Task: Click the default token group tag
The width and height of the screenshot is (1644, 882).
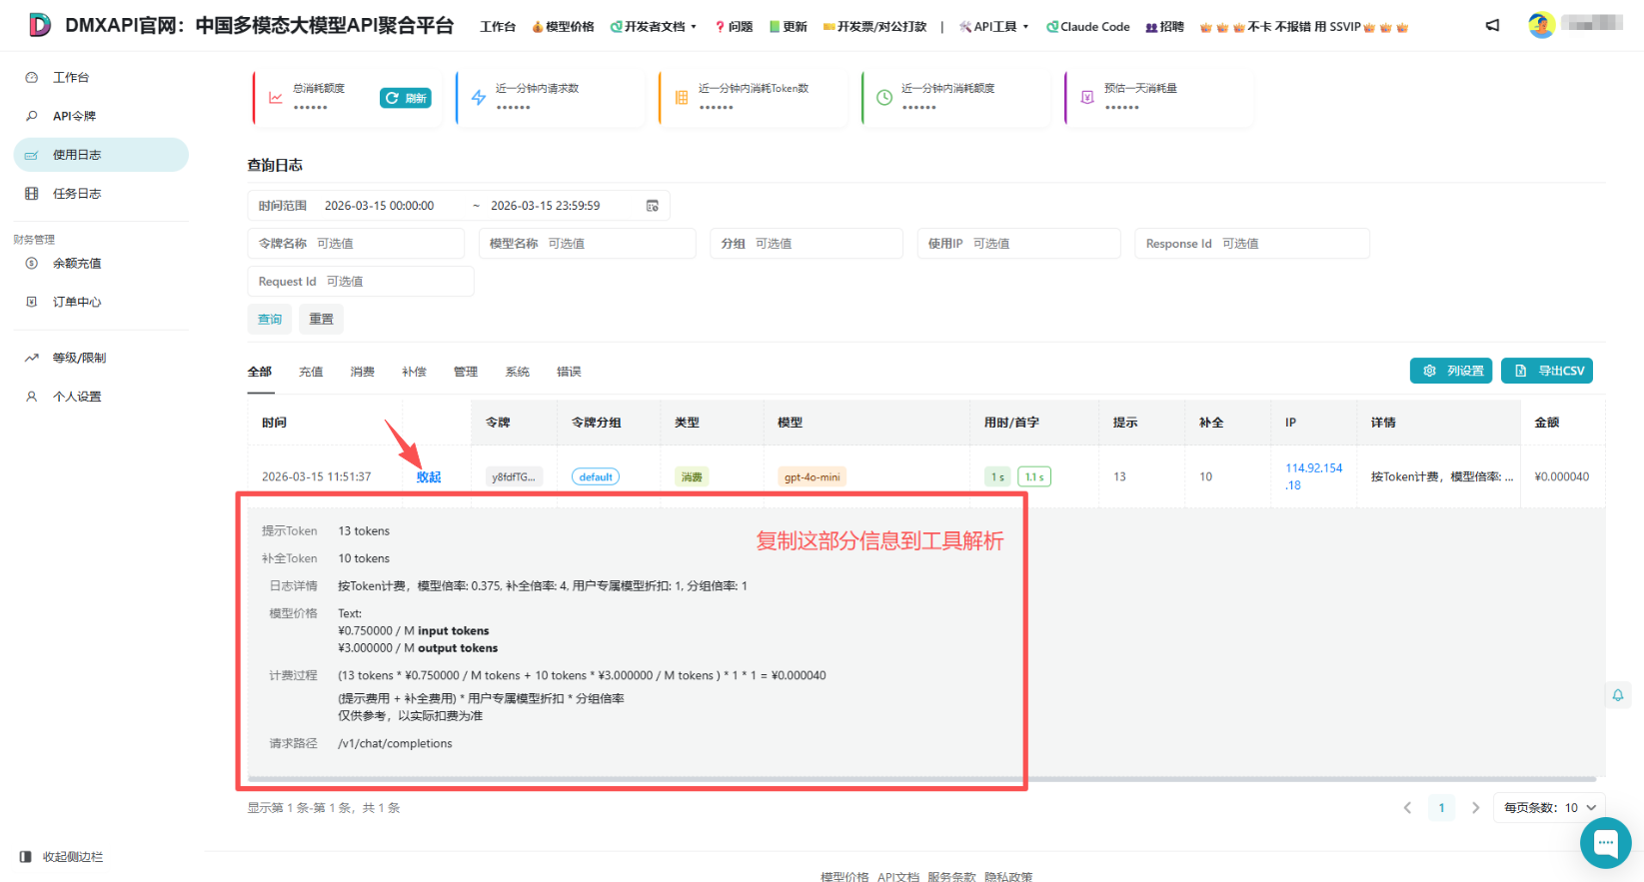Action: (x=596, y=477)
